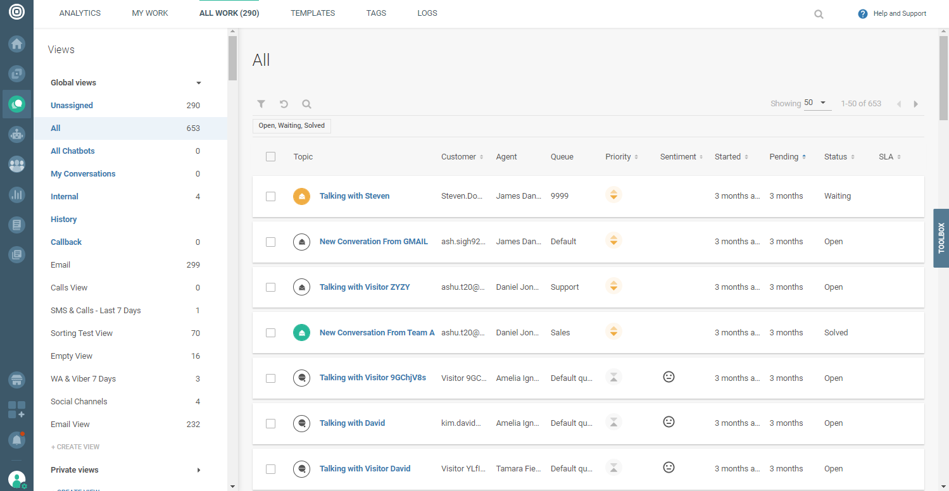The width and height of the screenshot is (949, 491).
Task: Open the Home icon in sidebar
Action: 16,44
